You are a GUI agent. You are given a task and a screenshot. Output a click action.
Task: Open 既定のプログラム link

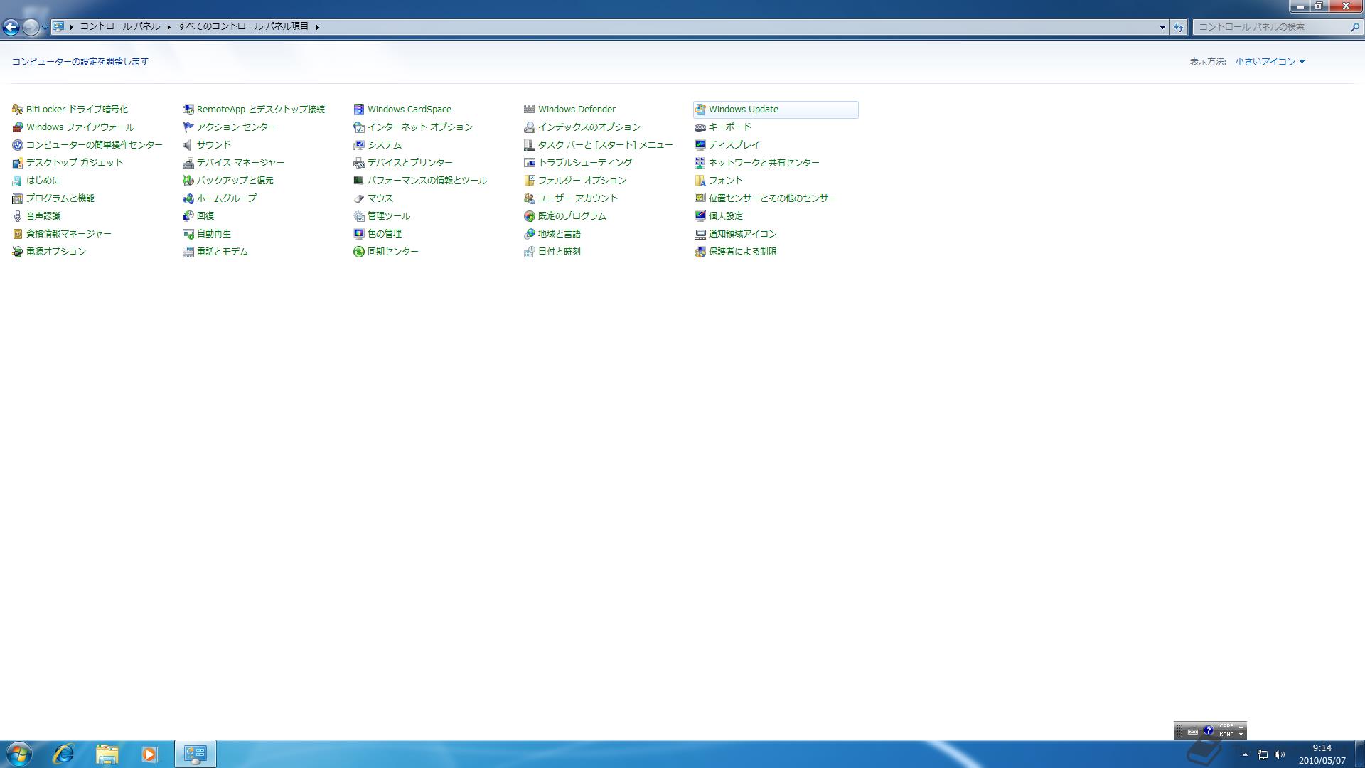click(572, 216)
